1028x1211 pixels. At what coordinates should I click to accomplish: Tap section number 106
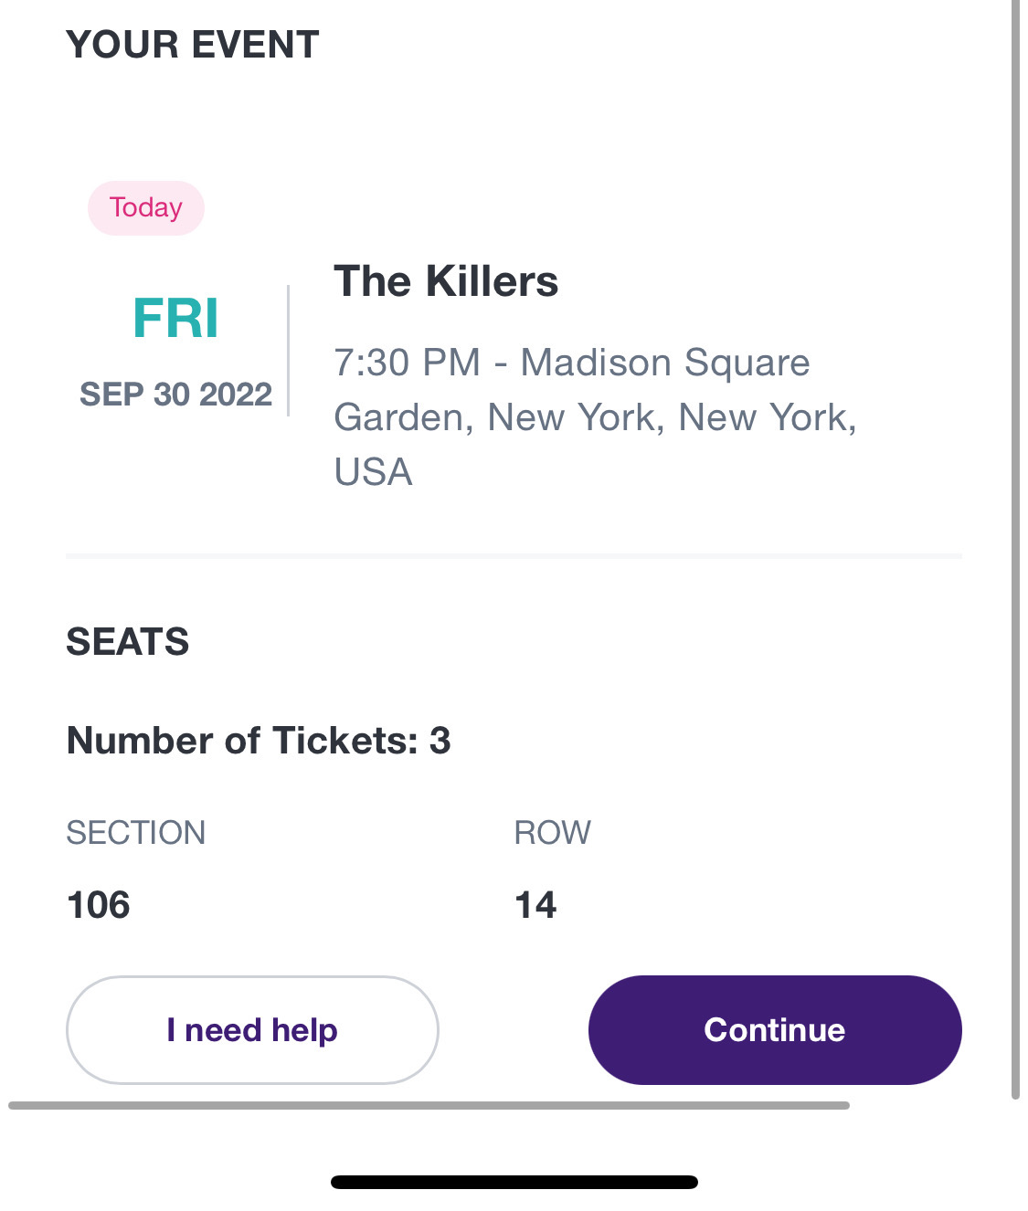(99, 905)
